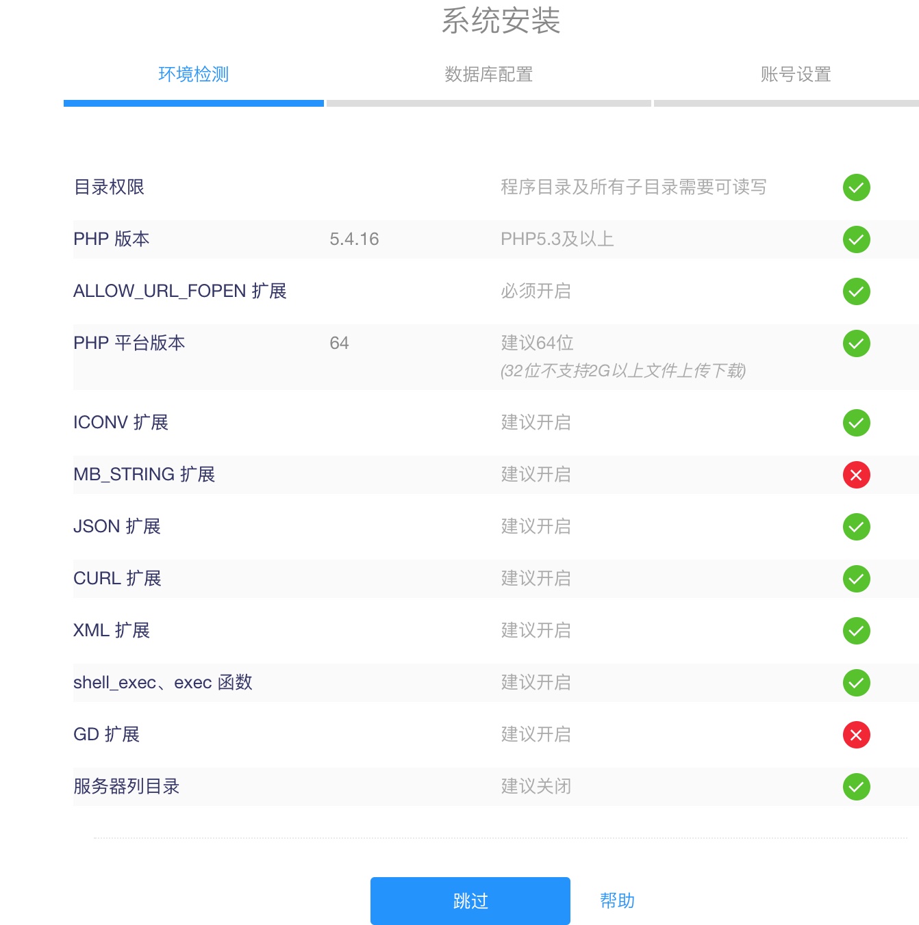The height and width of the screenshot is (925, 919).
Task: Open the 帮助 link
Action: [x=617, y=900]
